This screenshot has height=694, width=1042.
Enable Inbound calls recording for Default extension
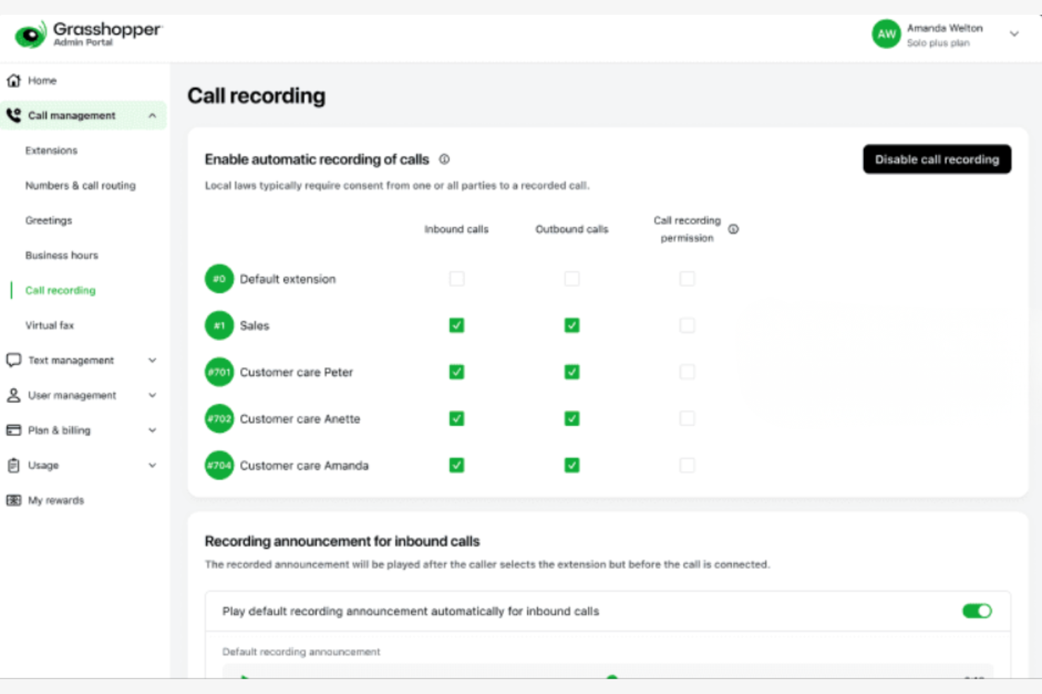[x=456, y=278]
